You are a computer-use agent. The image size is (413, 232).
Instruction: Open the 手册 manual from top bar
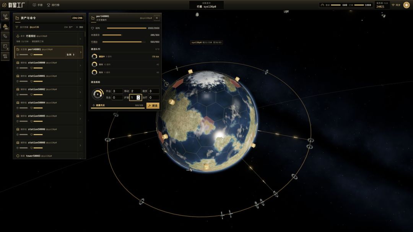pos(37,5)
